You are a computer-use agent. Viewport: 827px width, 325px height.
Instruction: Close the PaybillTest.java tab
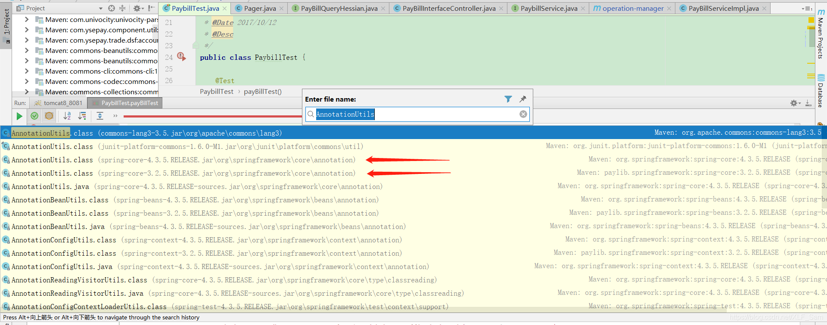(224, 9)
